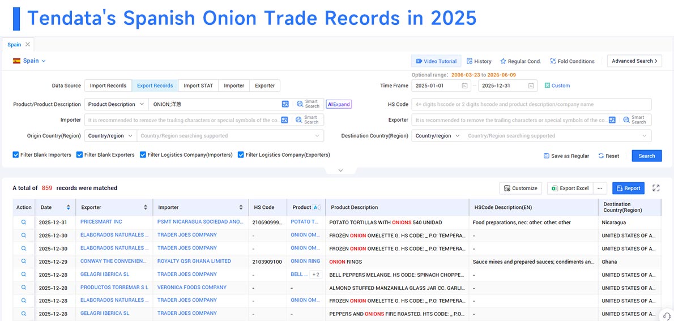674x321 pixels.
Task: Open the Product Description type dropdown
Action: point(116,104)
